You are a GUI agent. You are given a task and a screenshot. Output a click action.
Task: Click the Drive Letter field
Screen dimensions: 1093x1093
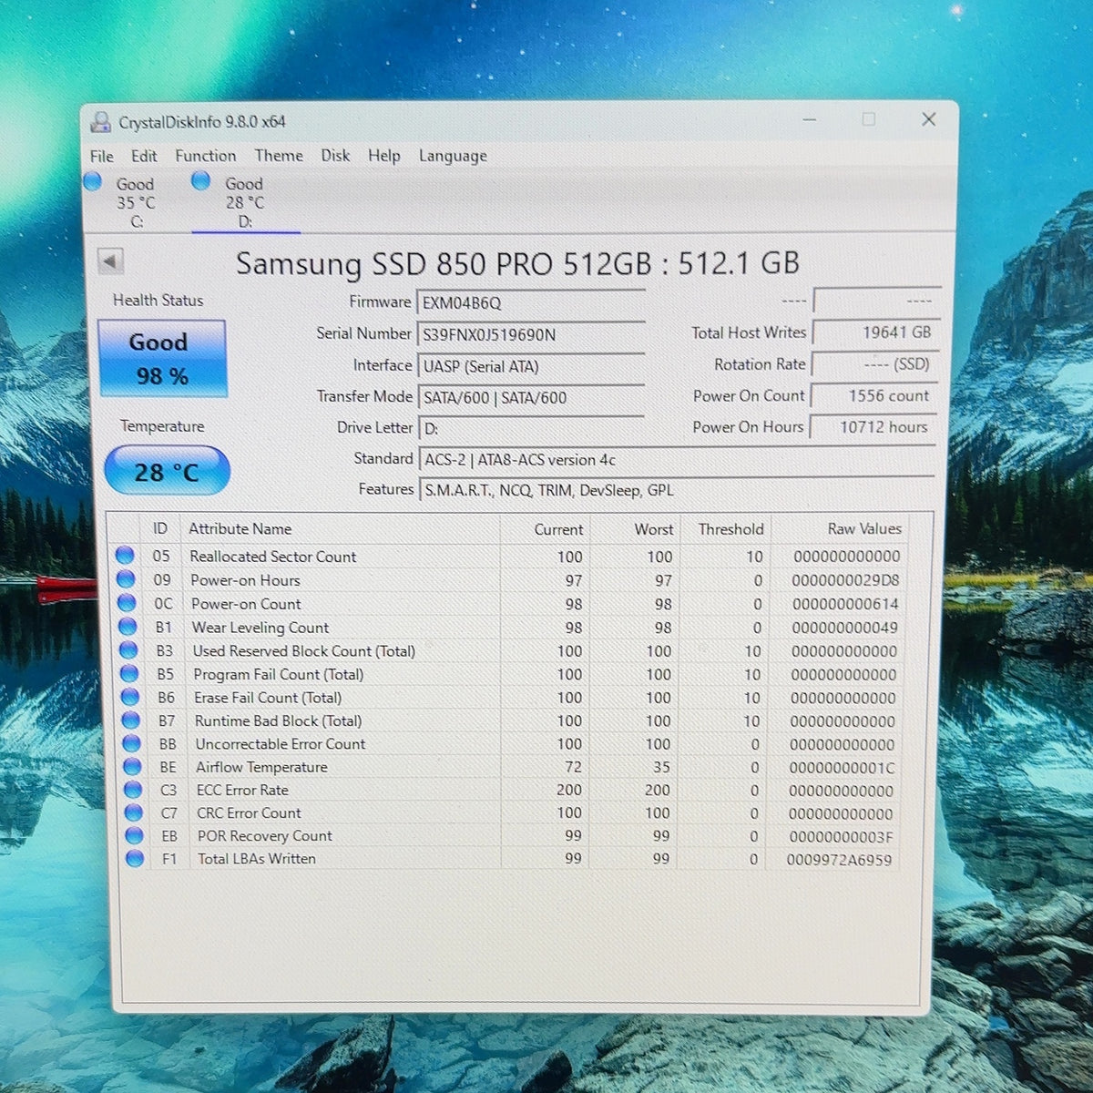click(x=531, y=428)
